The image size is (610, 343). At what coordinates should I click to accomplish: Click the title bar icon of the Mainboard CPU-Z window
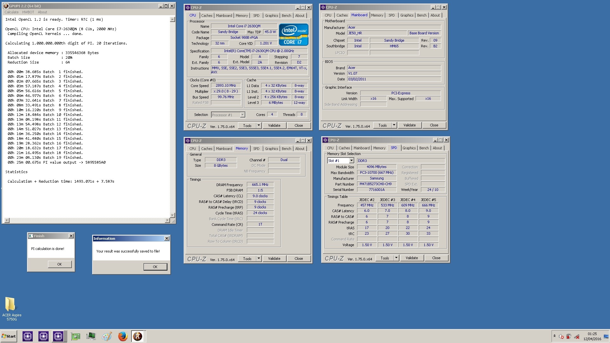323,7
